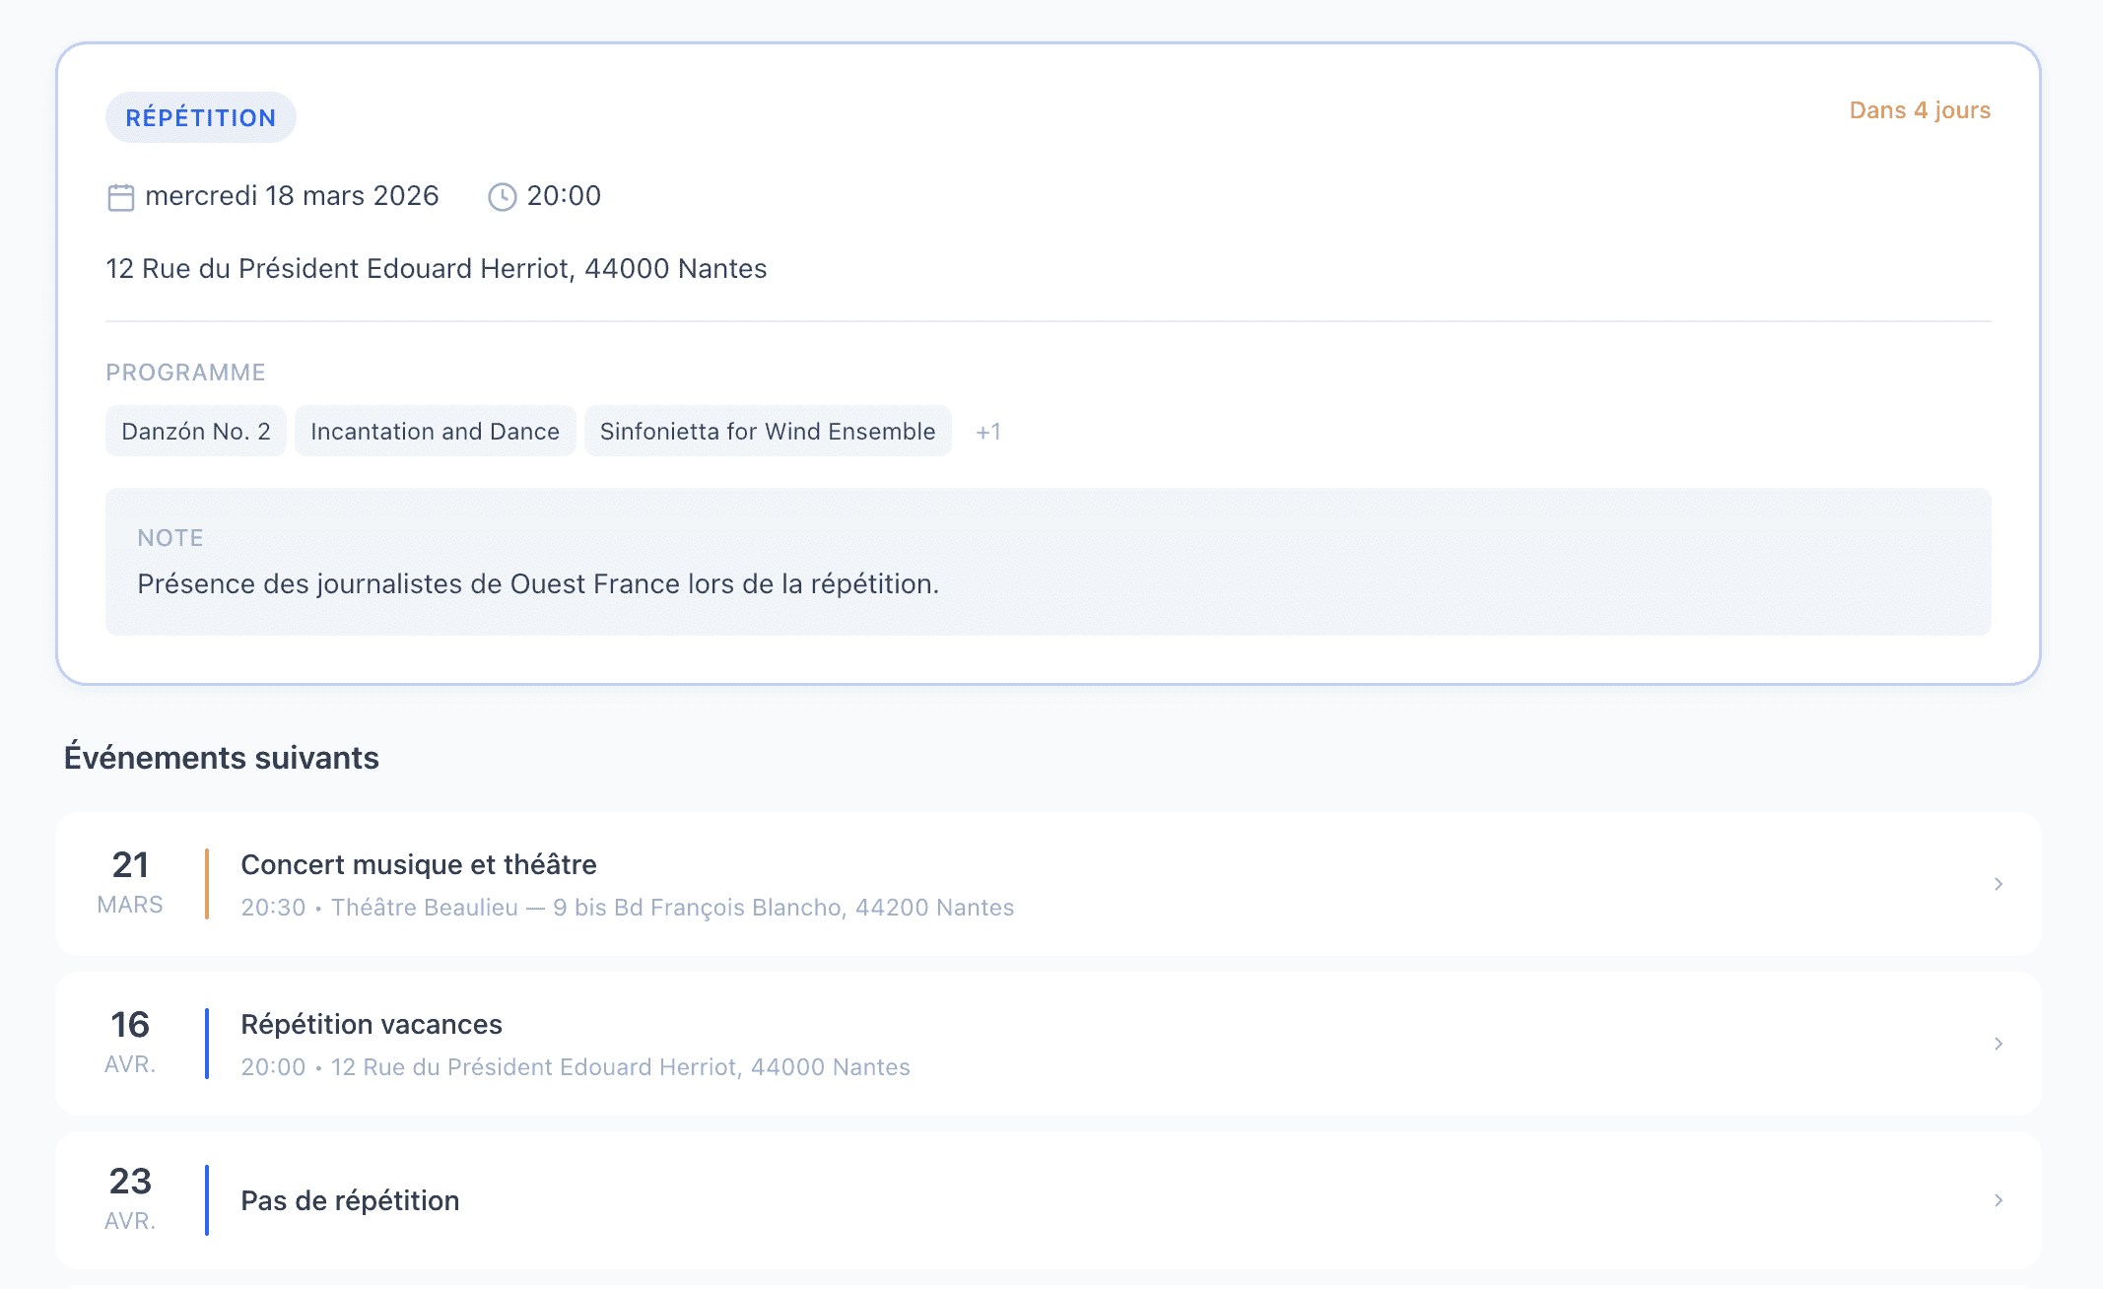Open chevron on Concert musique et théâtre row

(1998, 884)
